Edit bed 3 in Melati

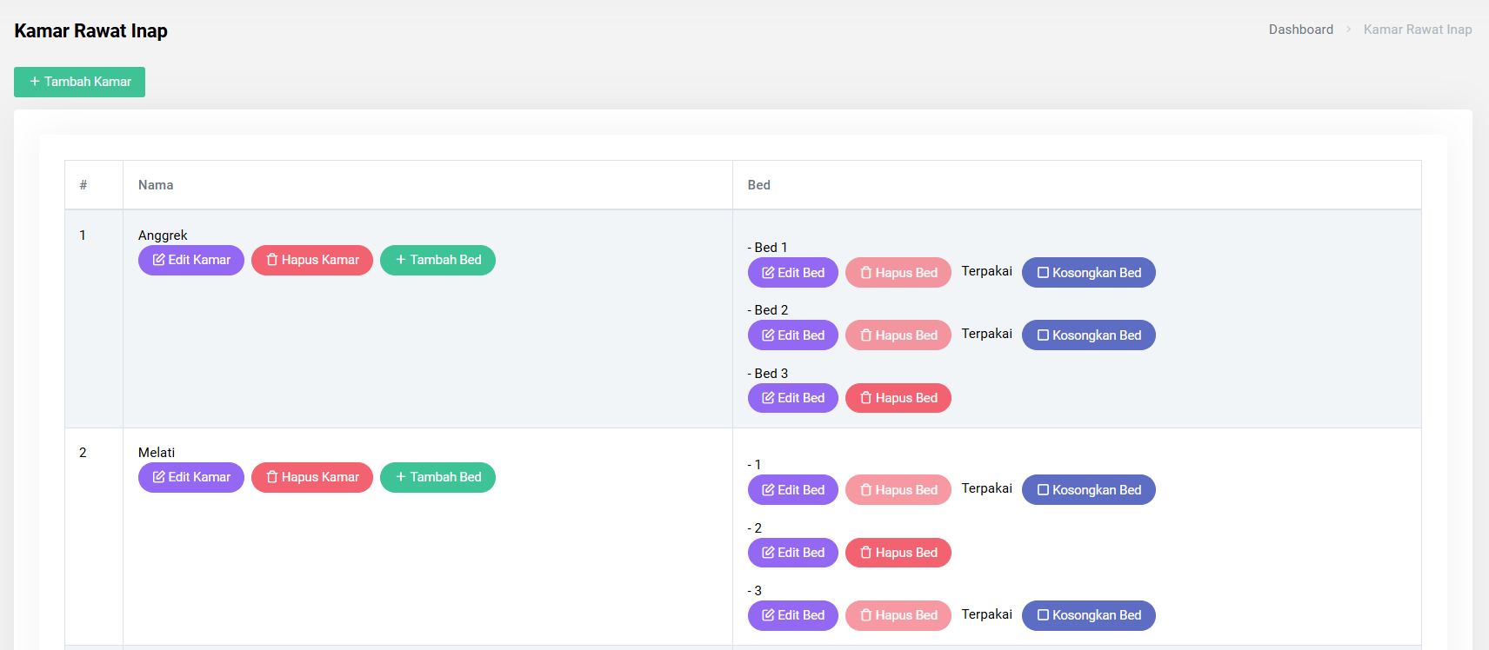tap(793, 615)
